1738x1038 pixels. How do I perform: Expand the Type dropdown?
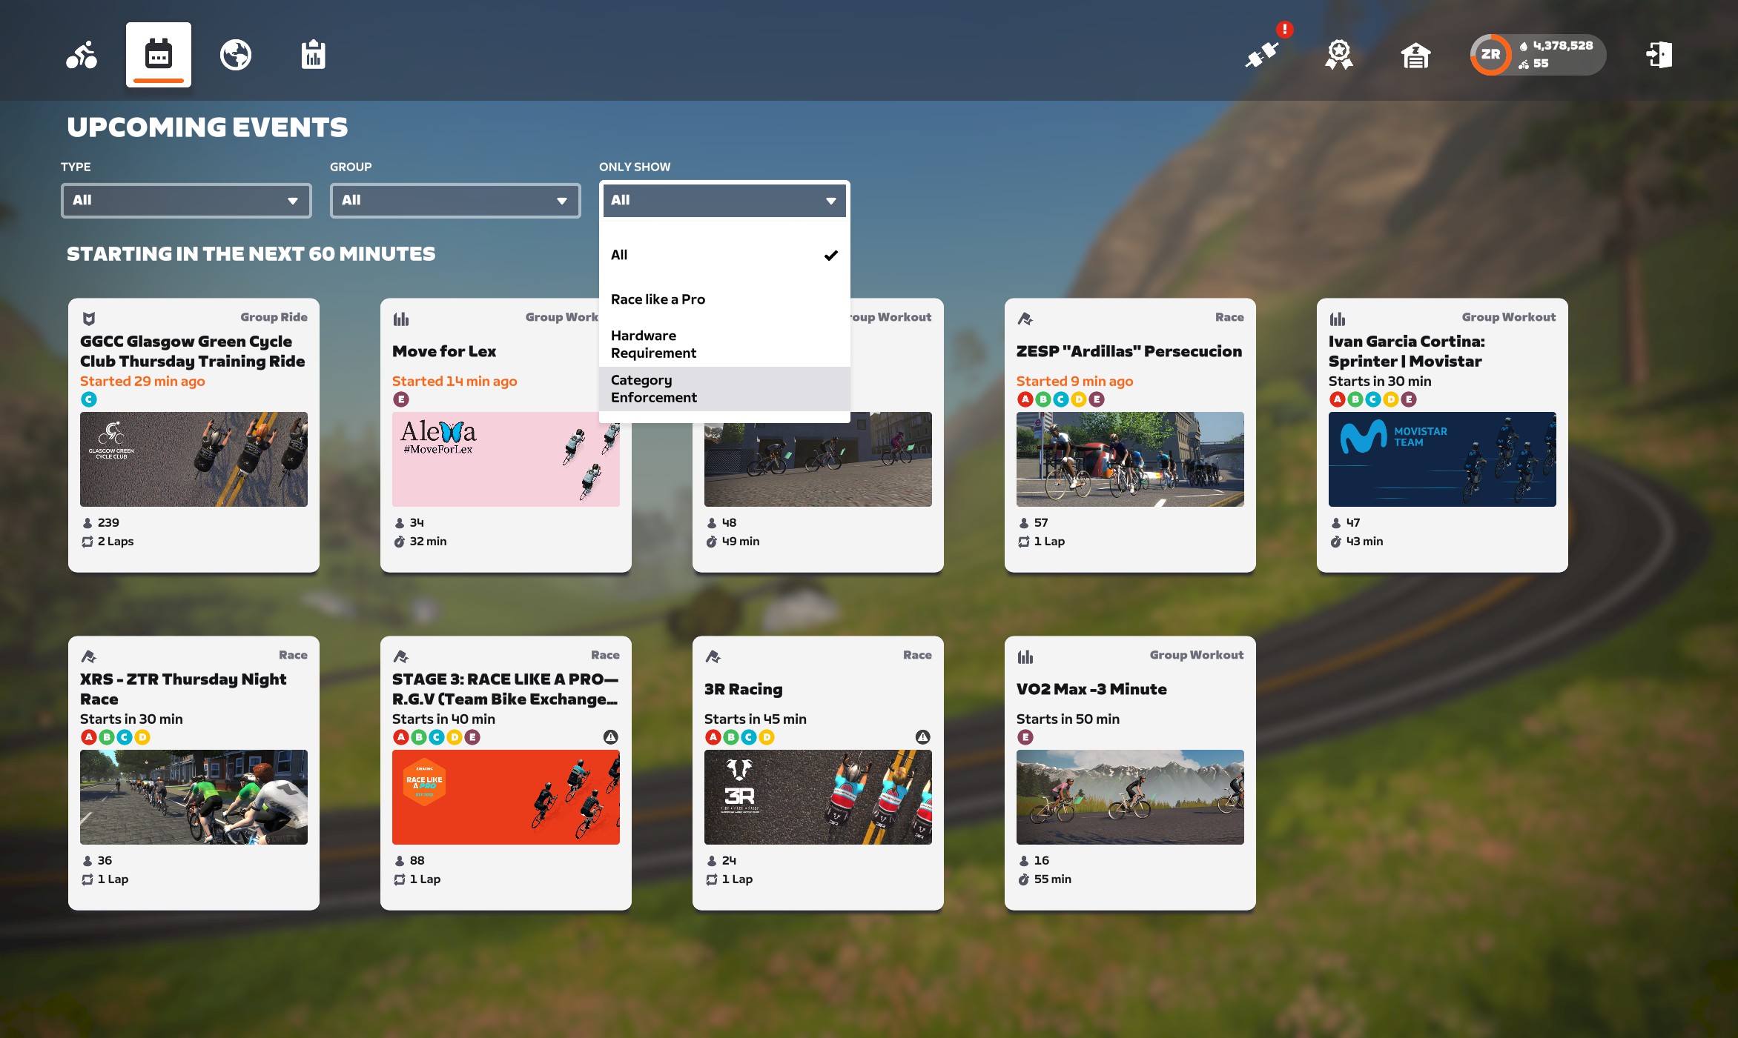[186, 200]
